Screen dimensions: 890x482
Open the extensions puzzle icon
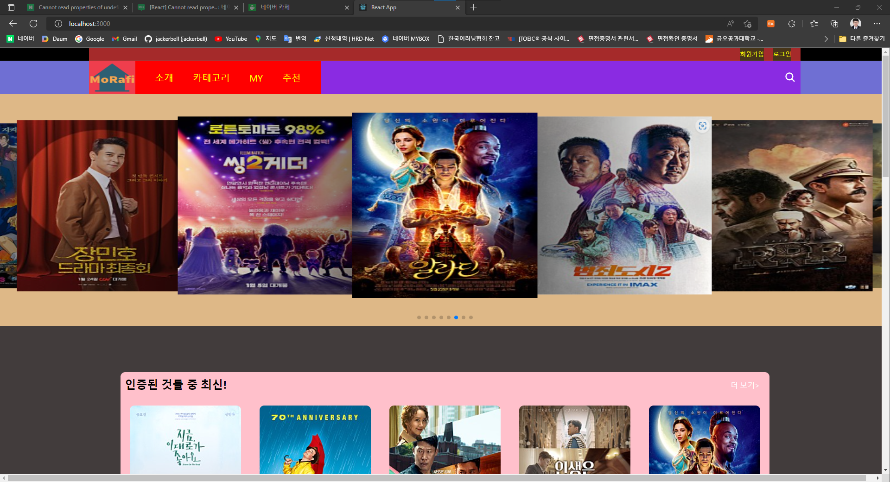(x=791, y=24)
